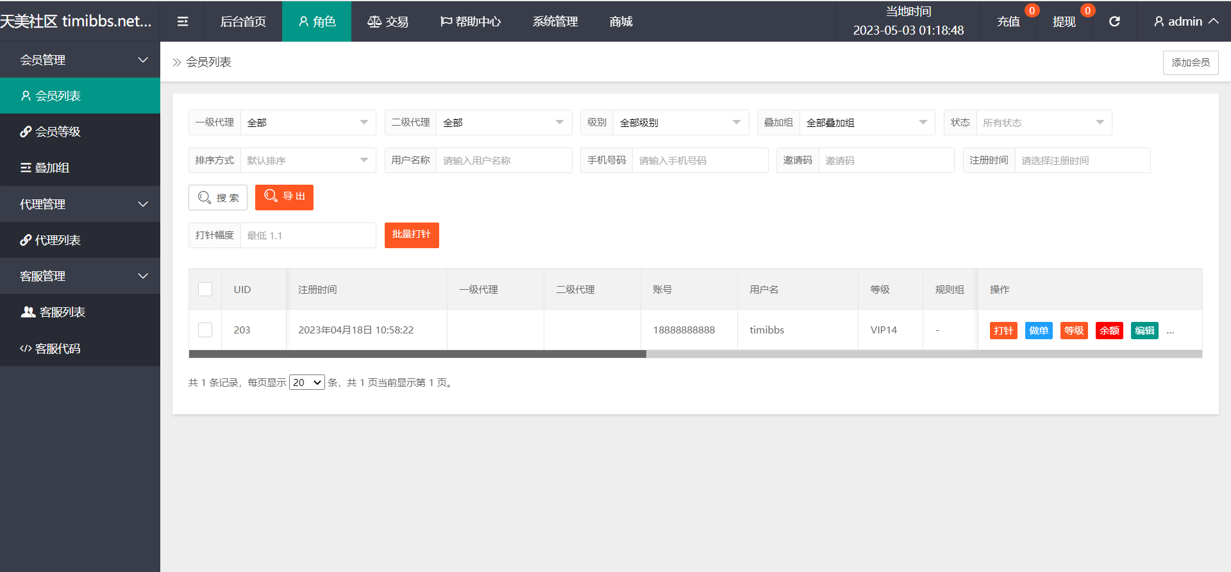Check the row checkbox for UID 203

point(205,330)
